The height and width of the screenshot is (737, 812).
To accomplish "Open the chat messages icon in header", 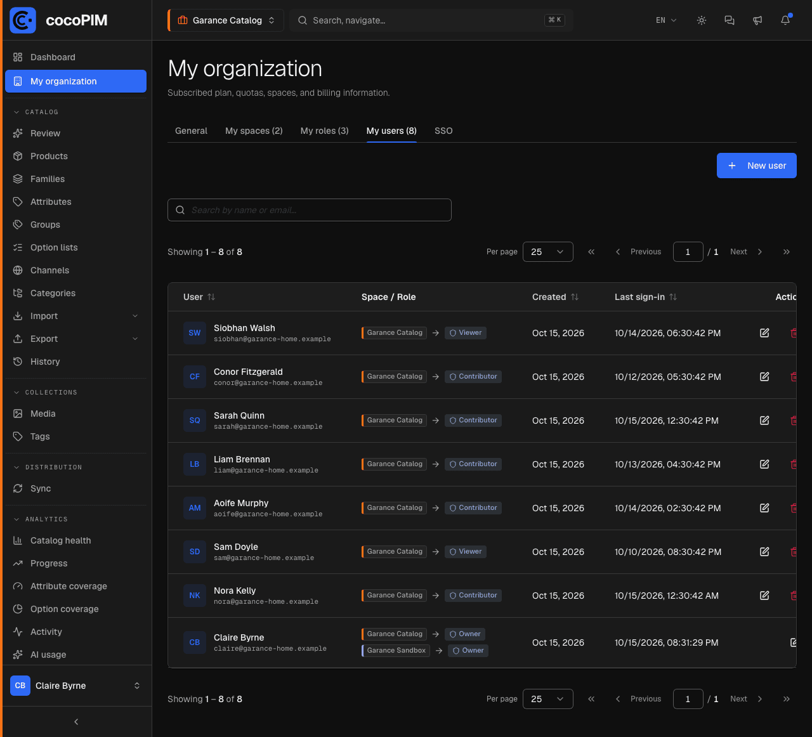I will click(x=730, y=20).
